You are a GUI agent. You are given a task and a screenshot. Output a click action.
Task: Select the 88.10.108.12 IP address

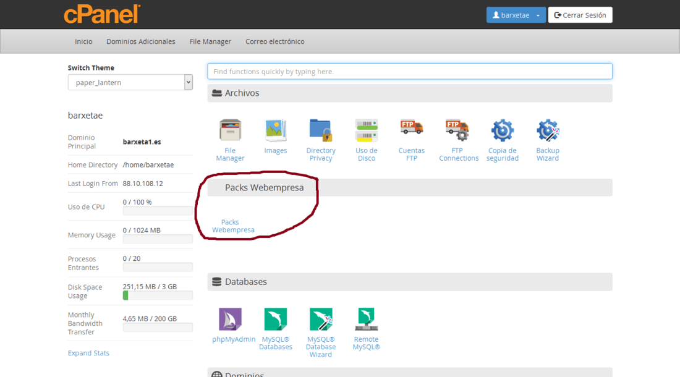pos(143,184)
